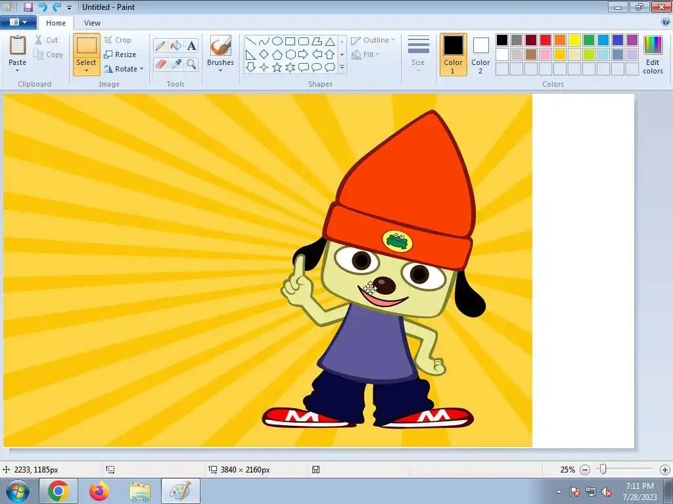This screenshot has height=504, width=673.
Task: Click the Undo arrow in title bar
Action: (x=42, y=7)
